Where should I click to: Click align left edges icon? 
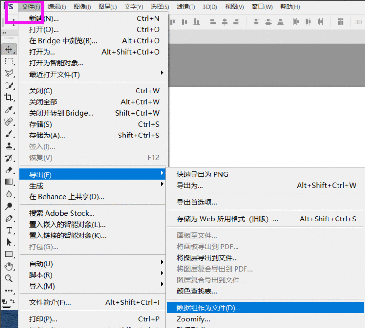click(x=212, y=22)
